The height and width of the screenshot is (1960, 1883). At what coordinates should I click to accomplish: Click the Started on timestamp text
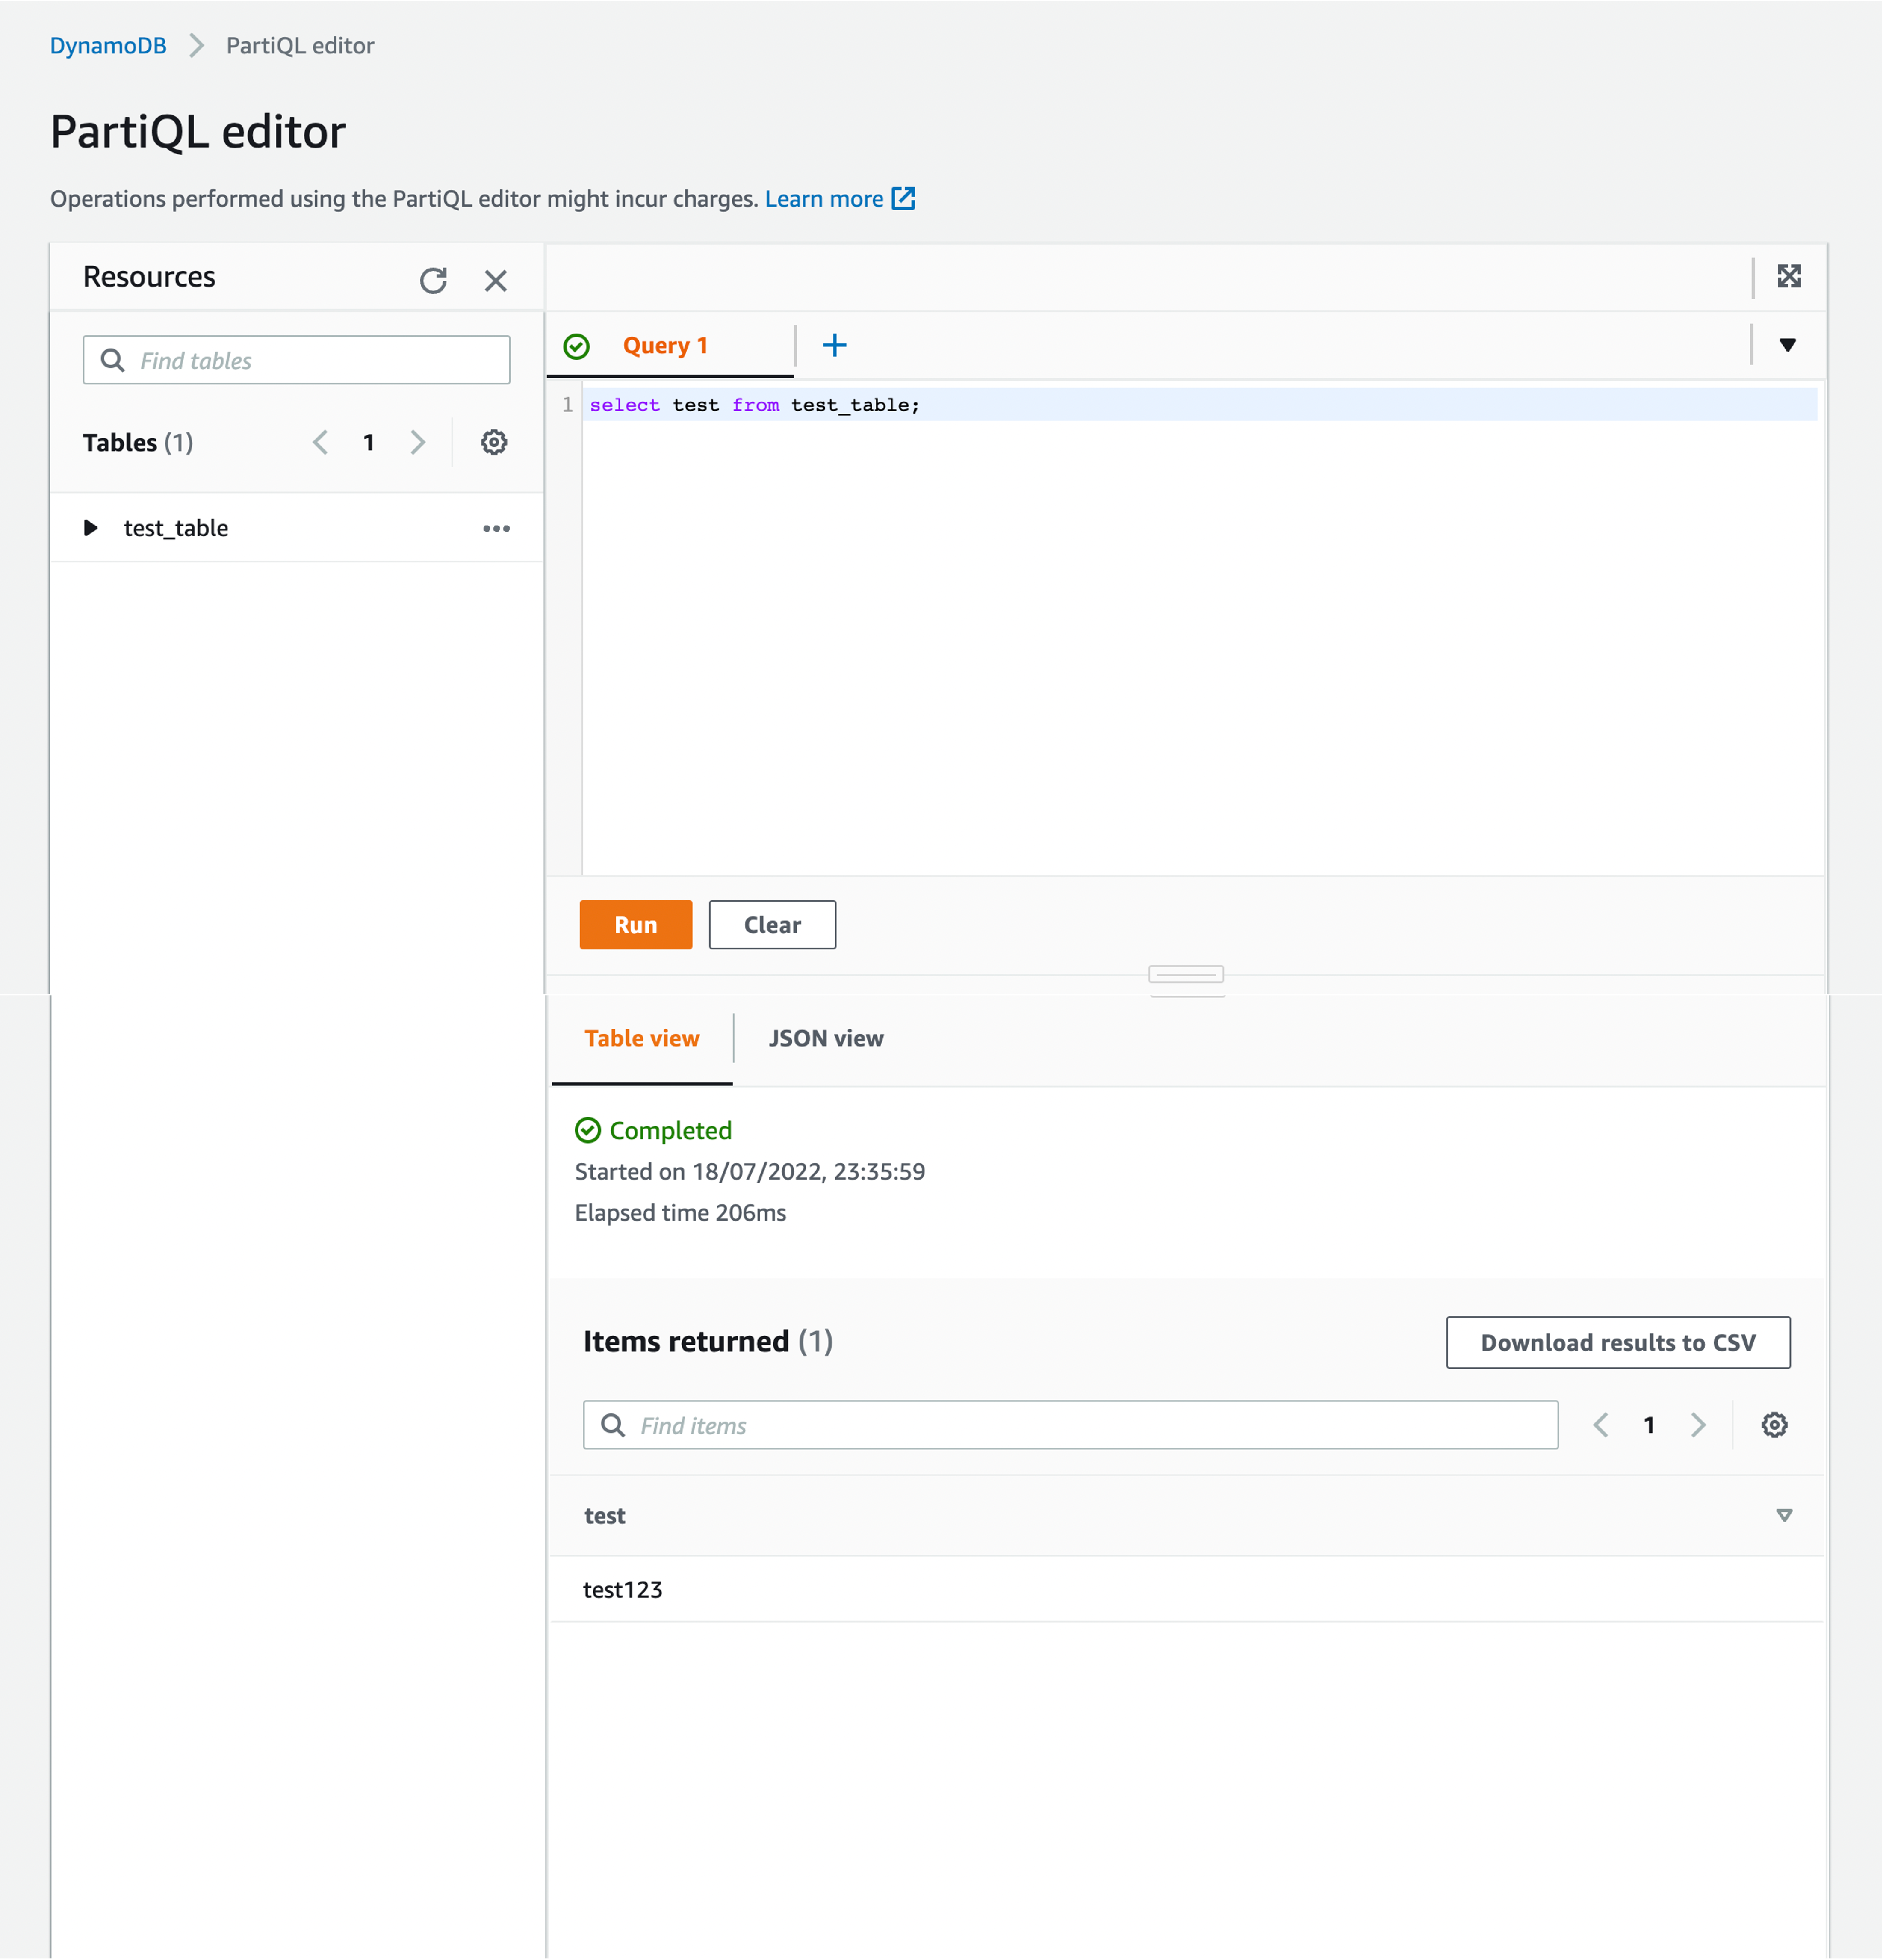pos(750,1172)
